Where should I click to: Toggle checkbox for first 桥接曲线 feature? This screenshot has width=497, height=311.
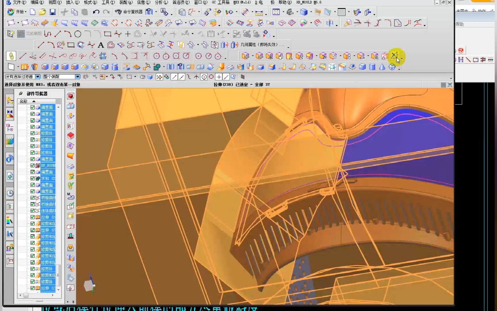33,198
